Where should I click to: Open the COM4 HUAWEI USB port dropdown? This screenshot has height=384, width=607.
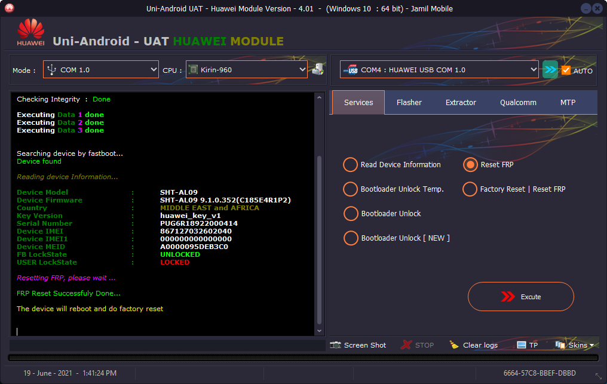coord(439,70)
